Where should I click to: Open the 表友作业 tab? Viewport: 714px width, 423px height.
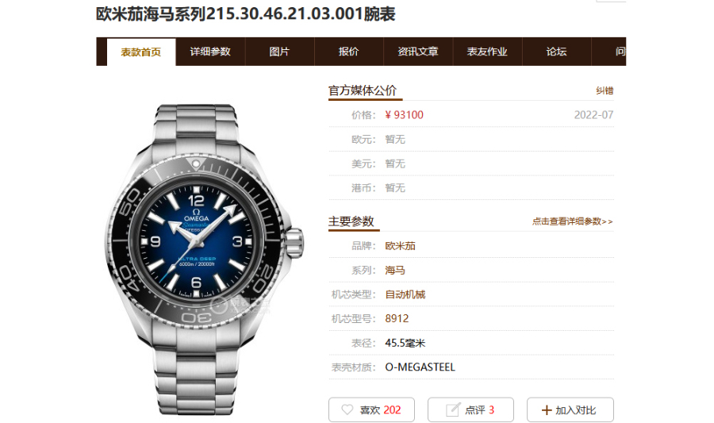[x=487, y=52]
